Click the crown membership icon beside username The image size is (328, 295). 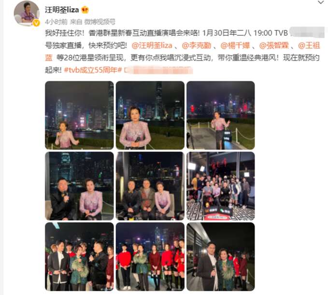point(85,10)
